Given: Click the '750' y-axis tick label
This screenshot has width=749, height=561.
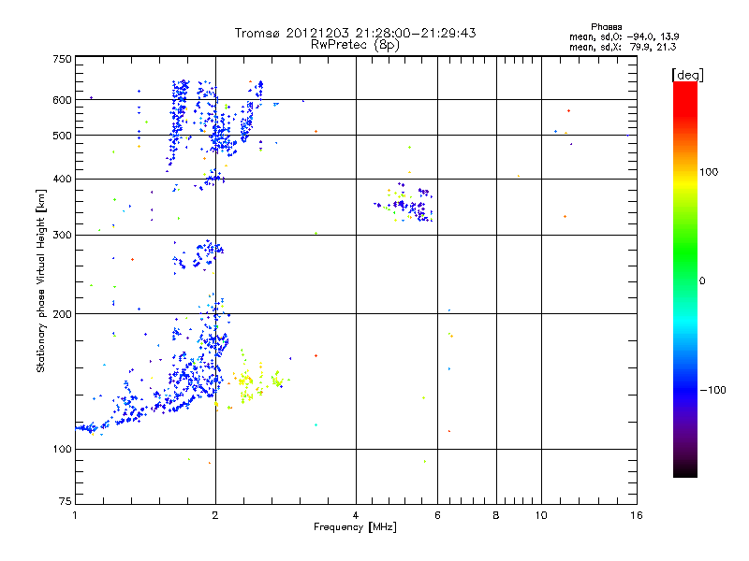Looking at the screenshot, I should click(62, 59).
